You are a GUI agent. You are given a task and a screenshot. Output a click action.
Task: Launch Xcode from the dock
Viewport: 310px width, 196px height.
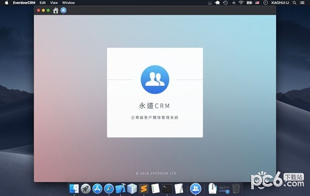click(x=120, y=189)
